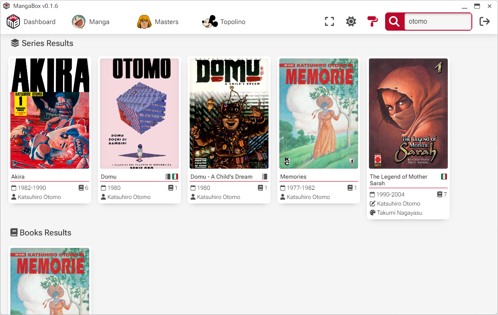This screenshot has height=315, width=498.
Task: Open the Memorie book cover in Books Results
Action: (50, 281)
